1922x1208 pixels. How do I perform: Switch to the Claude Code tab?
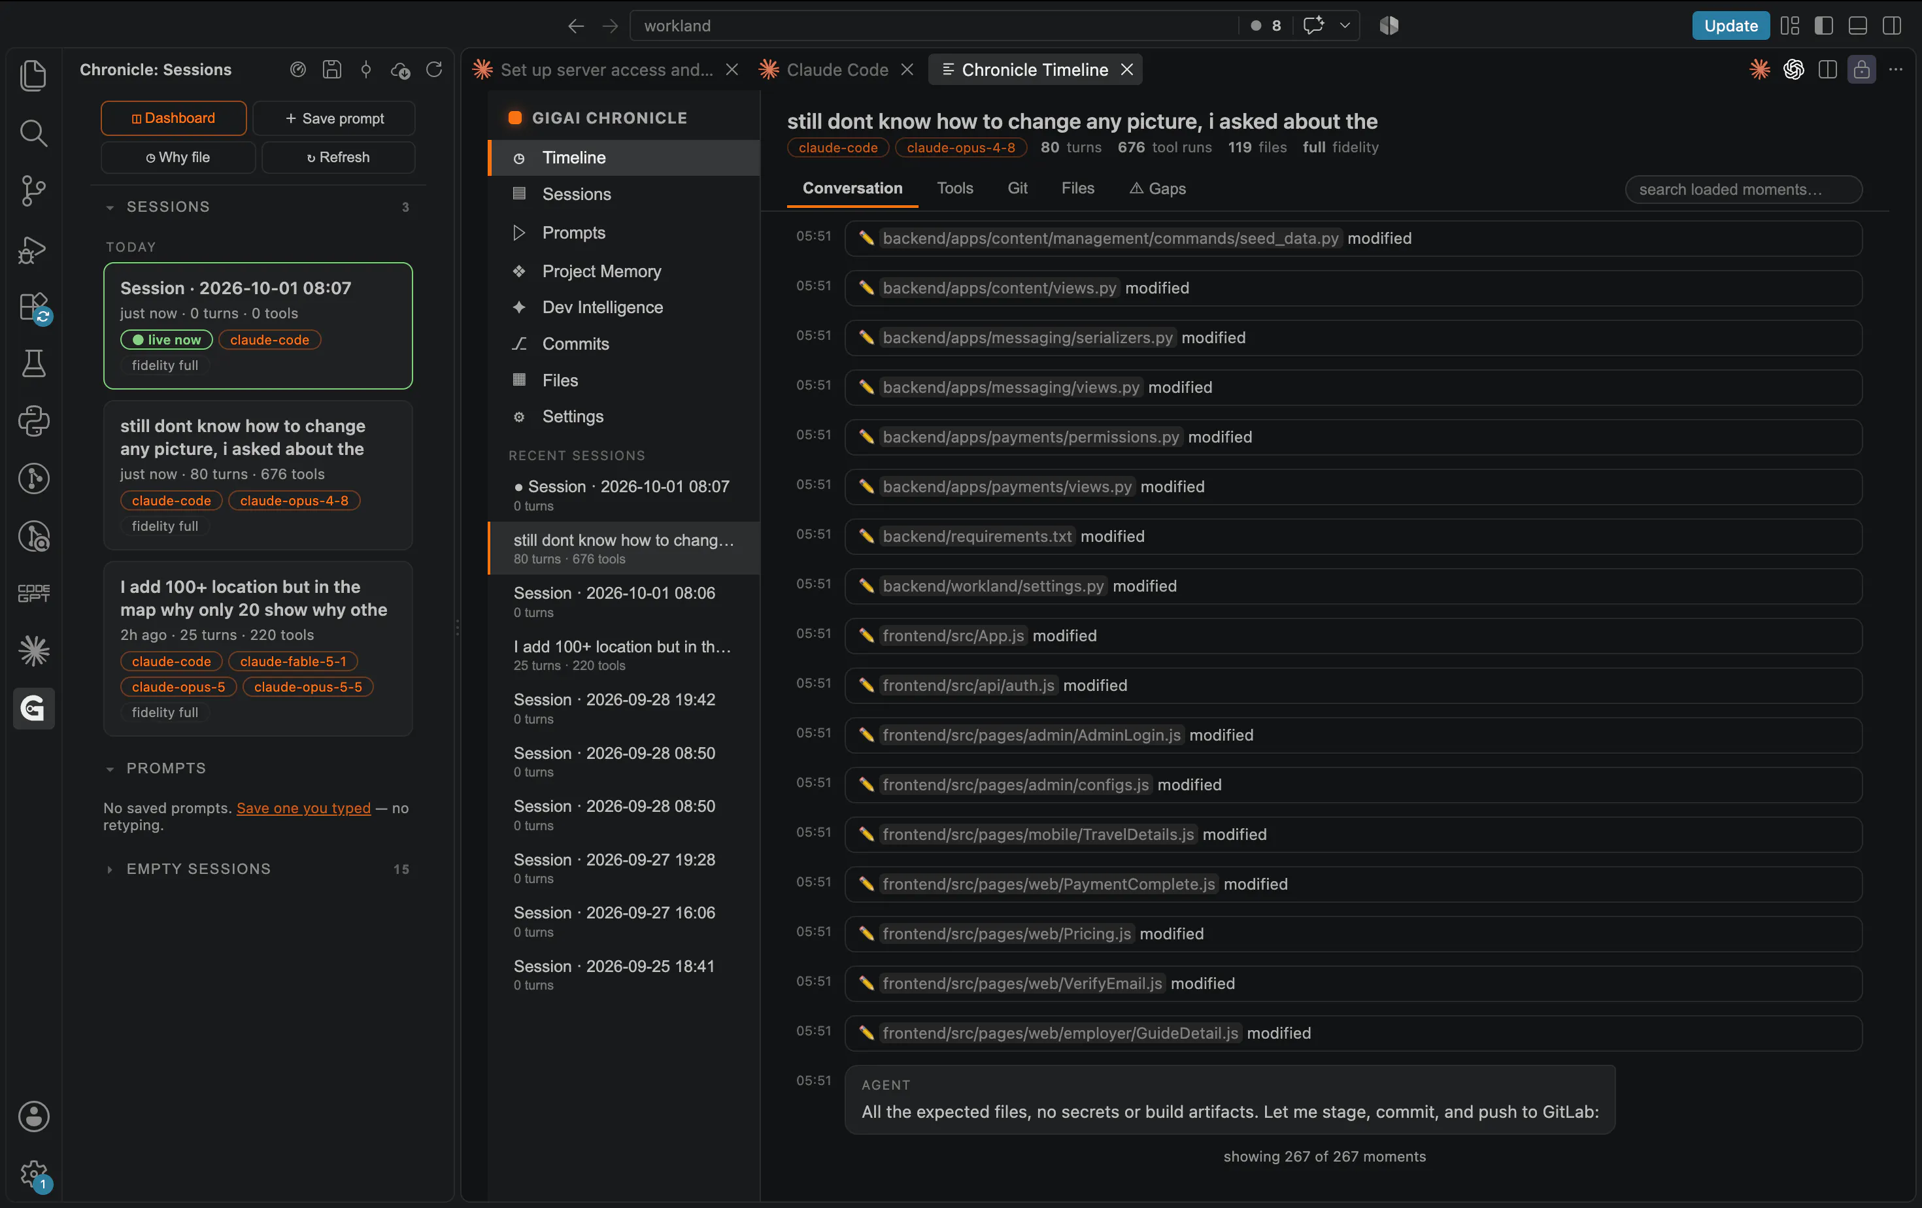pyautogui.click(x=837, y=69)
